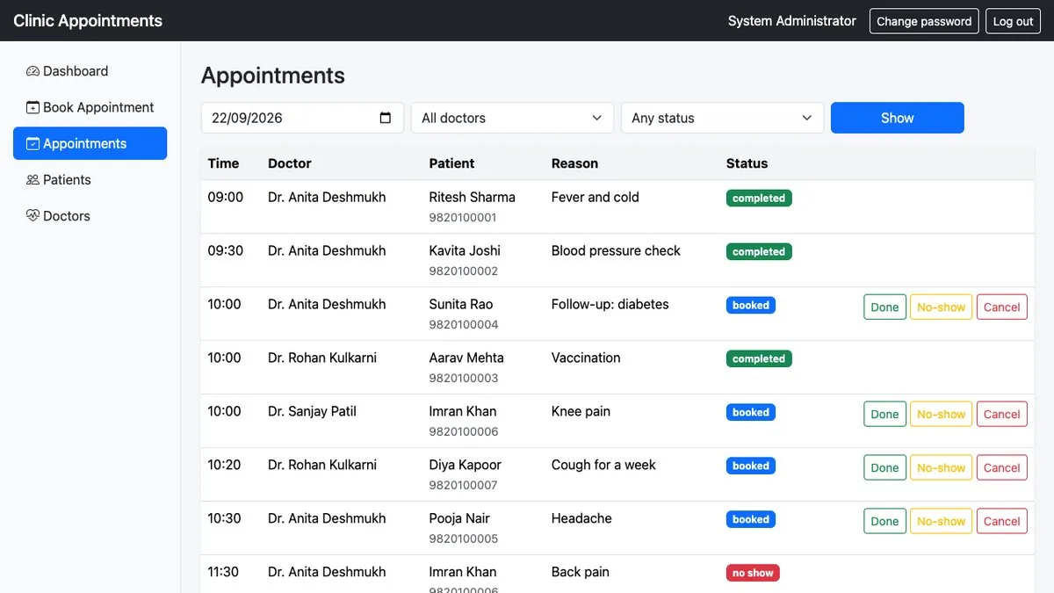Open Book Appointment in the sidebar

click(x=90, y=107)
